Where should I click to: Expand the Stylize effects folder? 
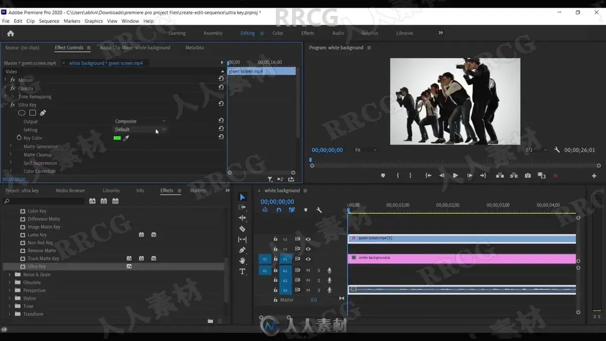point(10,298)
